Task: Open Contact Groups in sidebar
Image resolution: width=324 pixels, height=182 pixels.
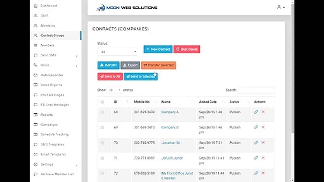Action: (56, 35)
